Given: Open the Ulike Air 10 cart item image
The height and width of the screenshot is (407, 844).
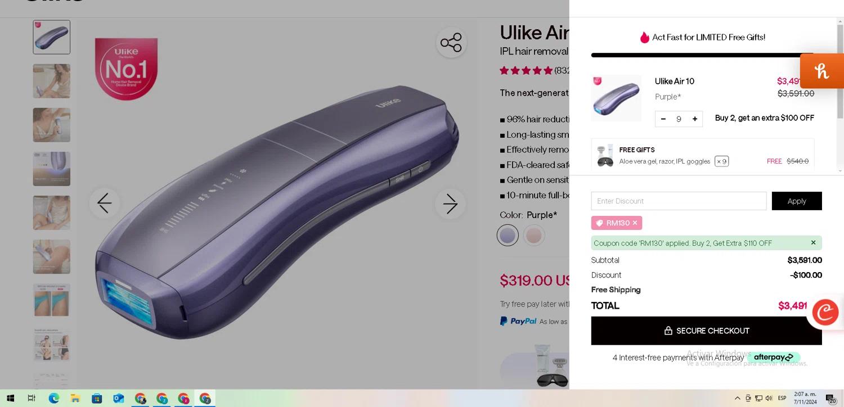Looking at the screenshot, I should click(x=616, y=98).
